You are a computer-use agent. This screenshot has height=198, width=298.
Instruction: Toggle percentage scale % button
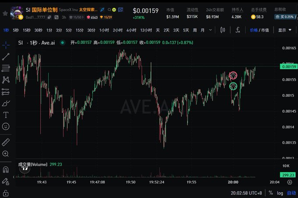(x=271, y=193)
